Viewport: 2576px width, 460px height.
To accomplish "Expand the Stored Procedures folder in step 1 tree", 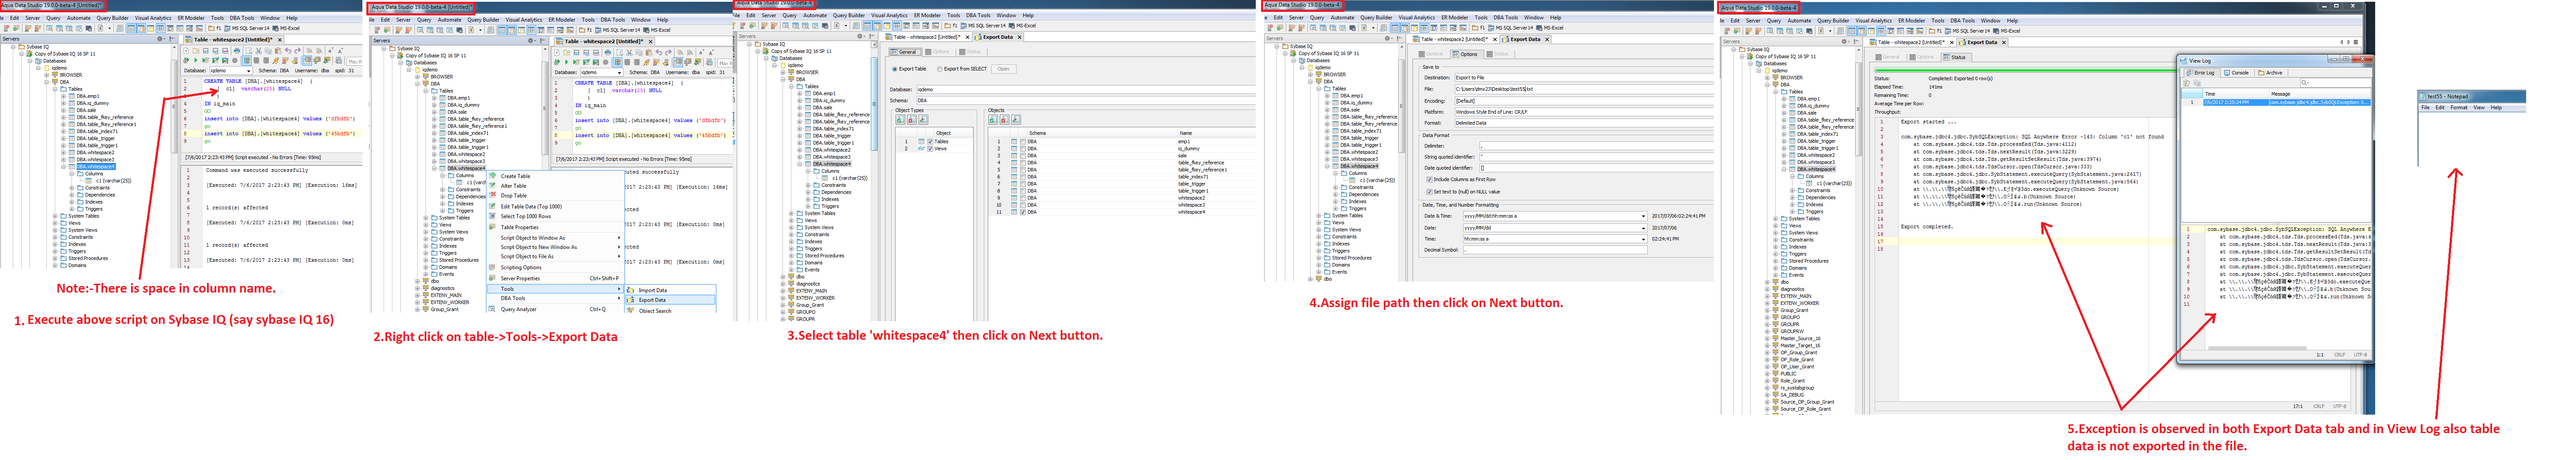I will coord(56,259).
